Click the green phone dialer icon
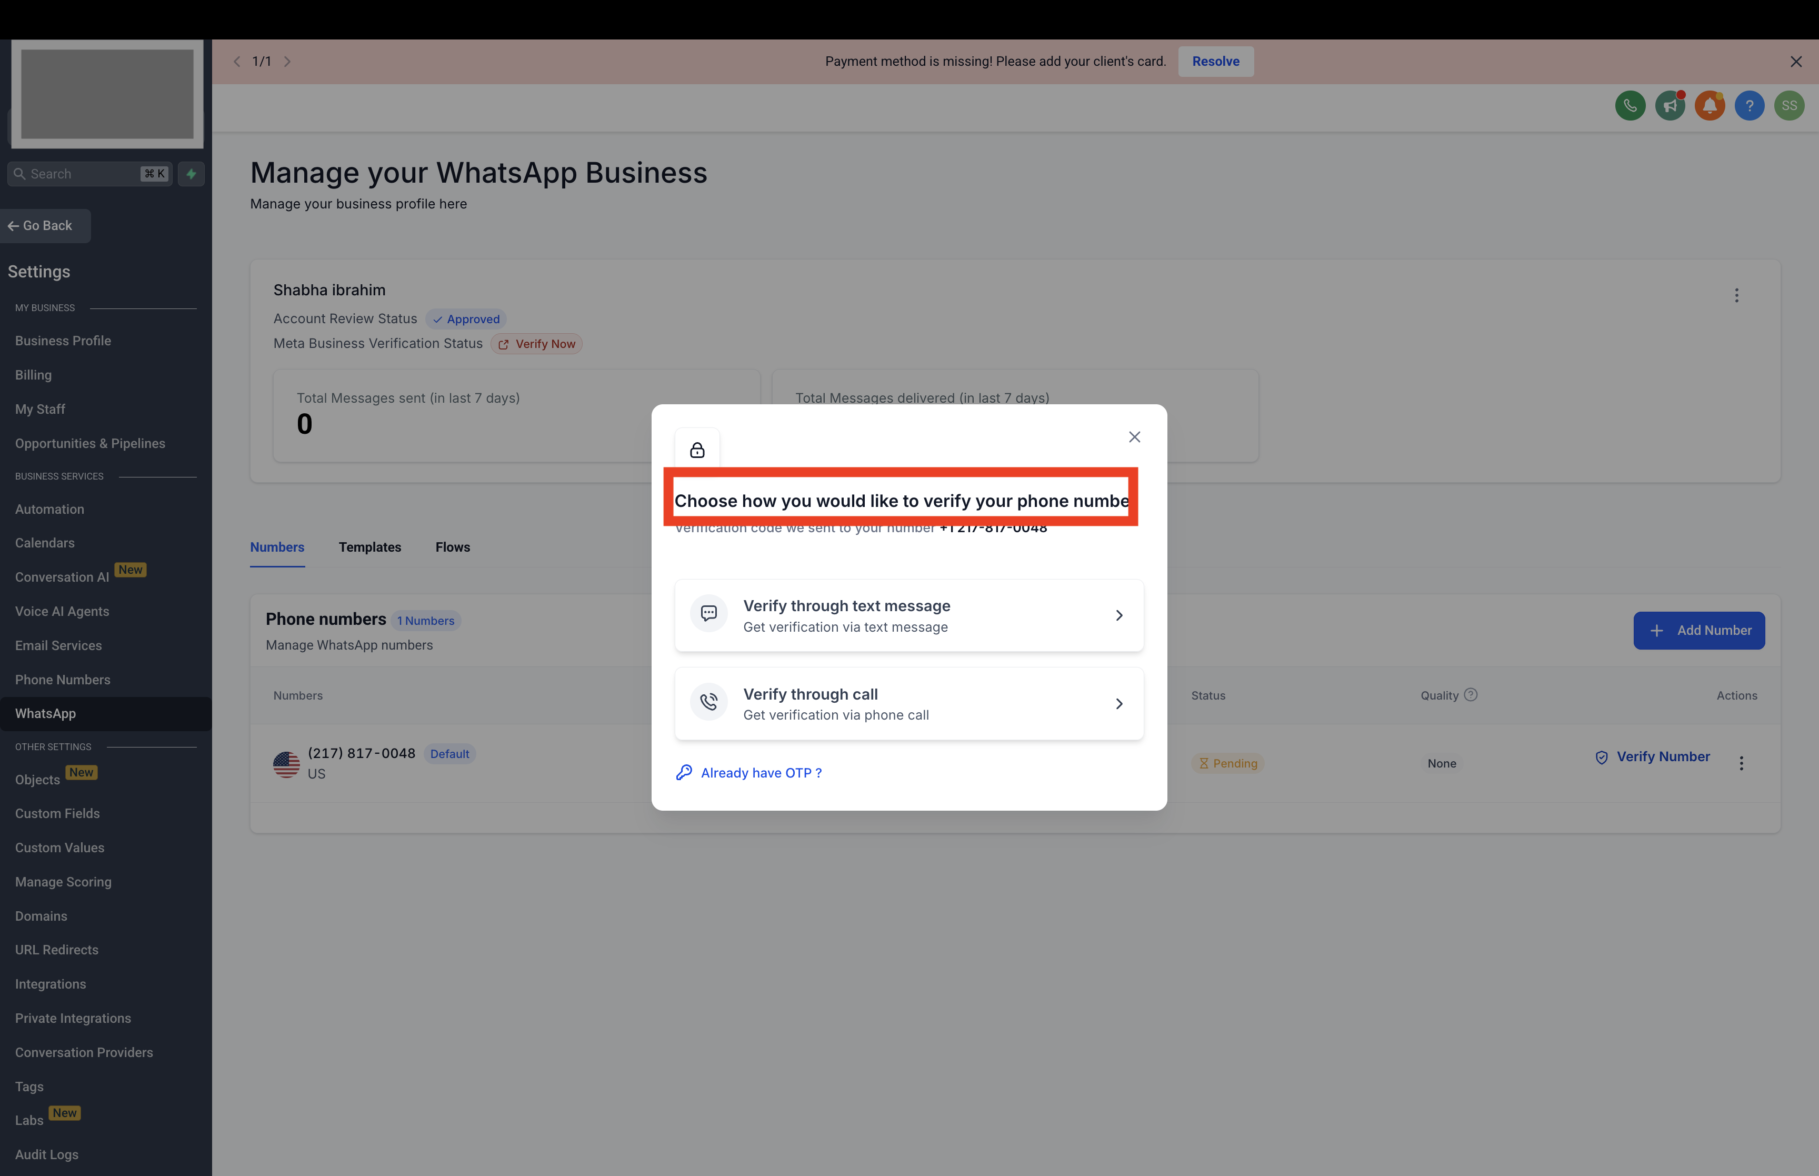Viewport: 1819px width, 1176px height. click(1630, 105)
